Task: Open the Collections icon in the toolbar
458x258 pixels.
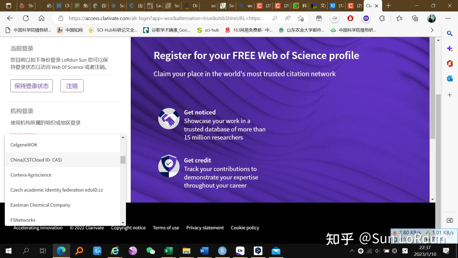Action: (415, 18)
